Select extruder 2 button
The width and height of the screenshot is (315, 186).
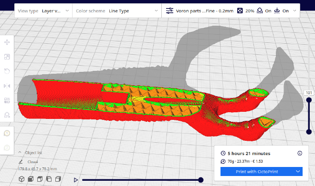[x=7, y=148]
